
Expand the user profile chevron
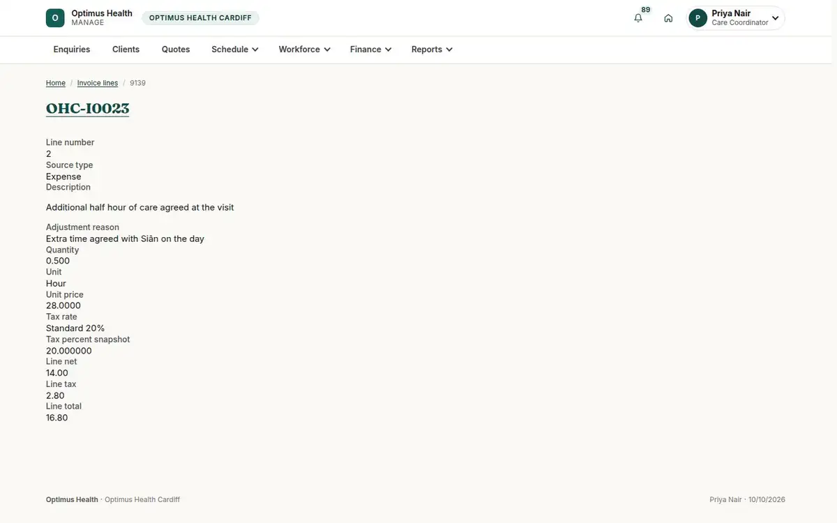775,18
